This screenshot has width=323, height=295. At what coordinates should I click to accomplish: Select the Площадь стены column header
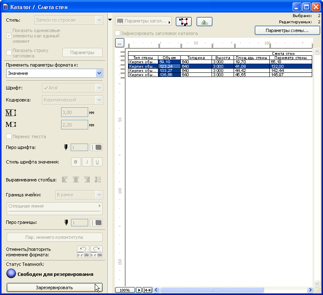pos(251,58)
